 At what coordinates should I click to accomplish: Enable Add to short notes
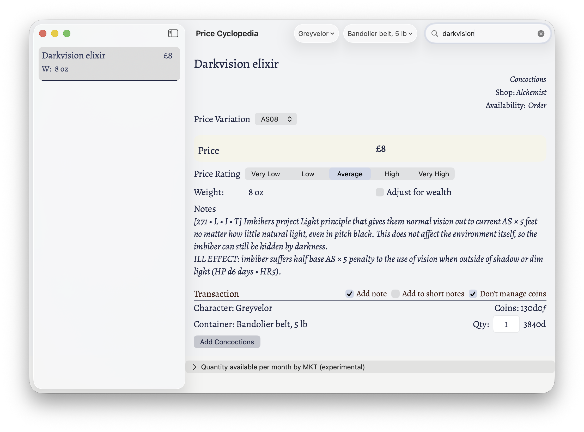coord(395,294)
